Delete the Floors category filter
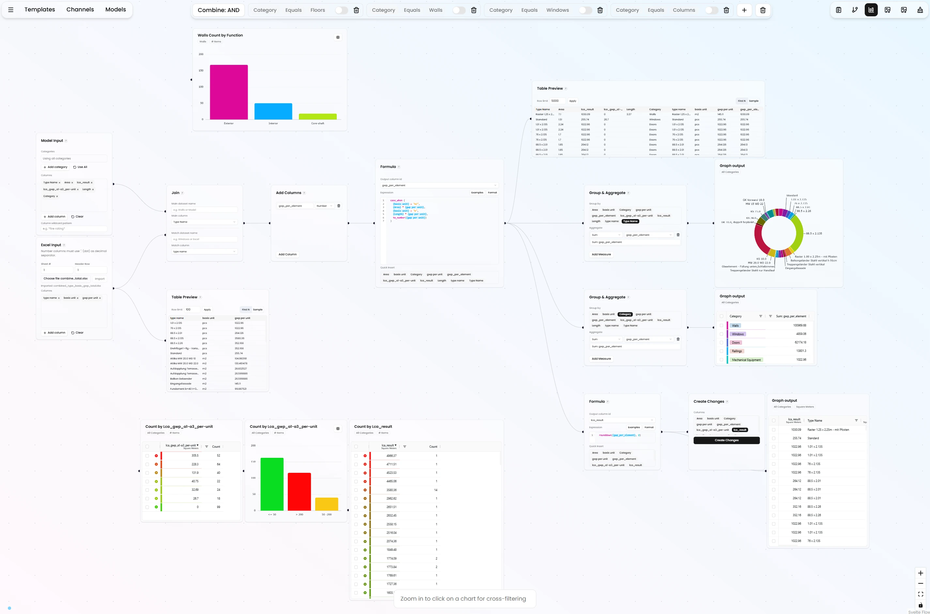The image size is (930, 614). [x=356, y=10]
